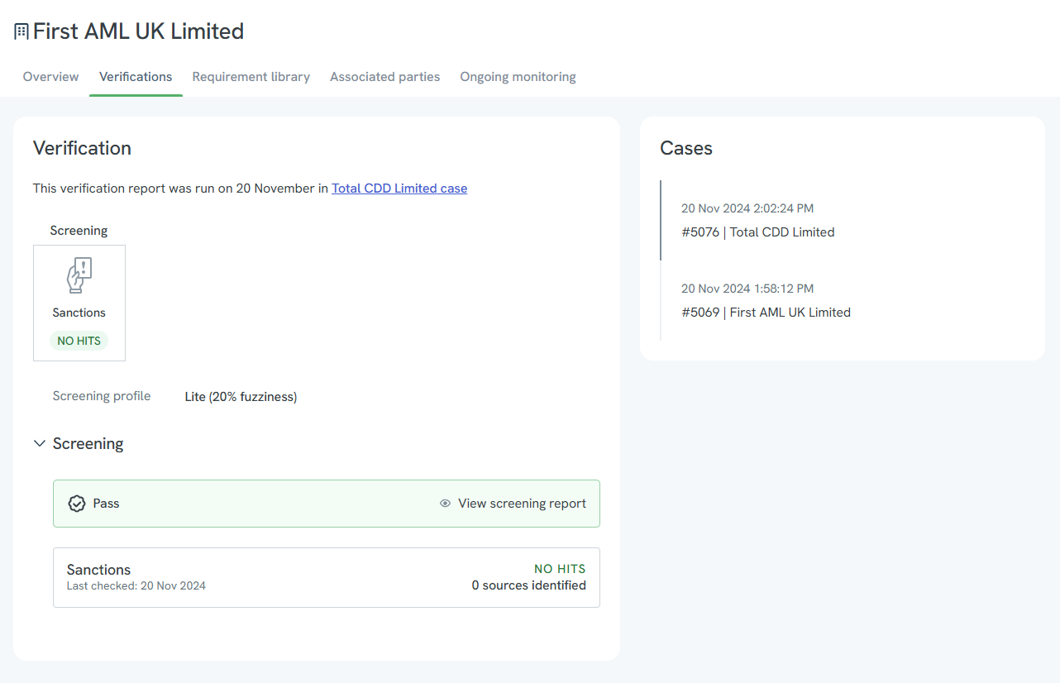
Task: Go to the Associated parties tab
Action: tap(385, 77)
